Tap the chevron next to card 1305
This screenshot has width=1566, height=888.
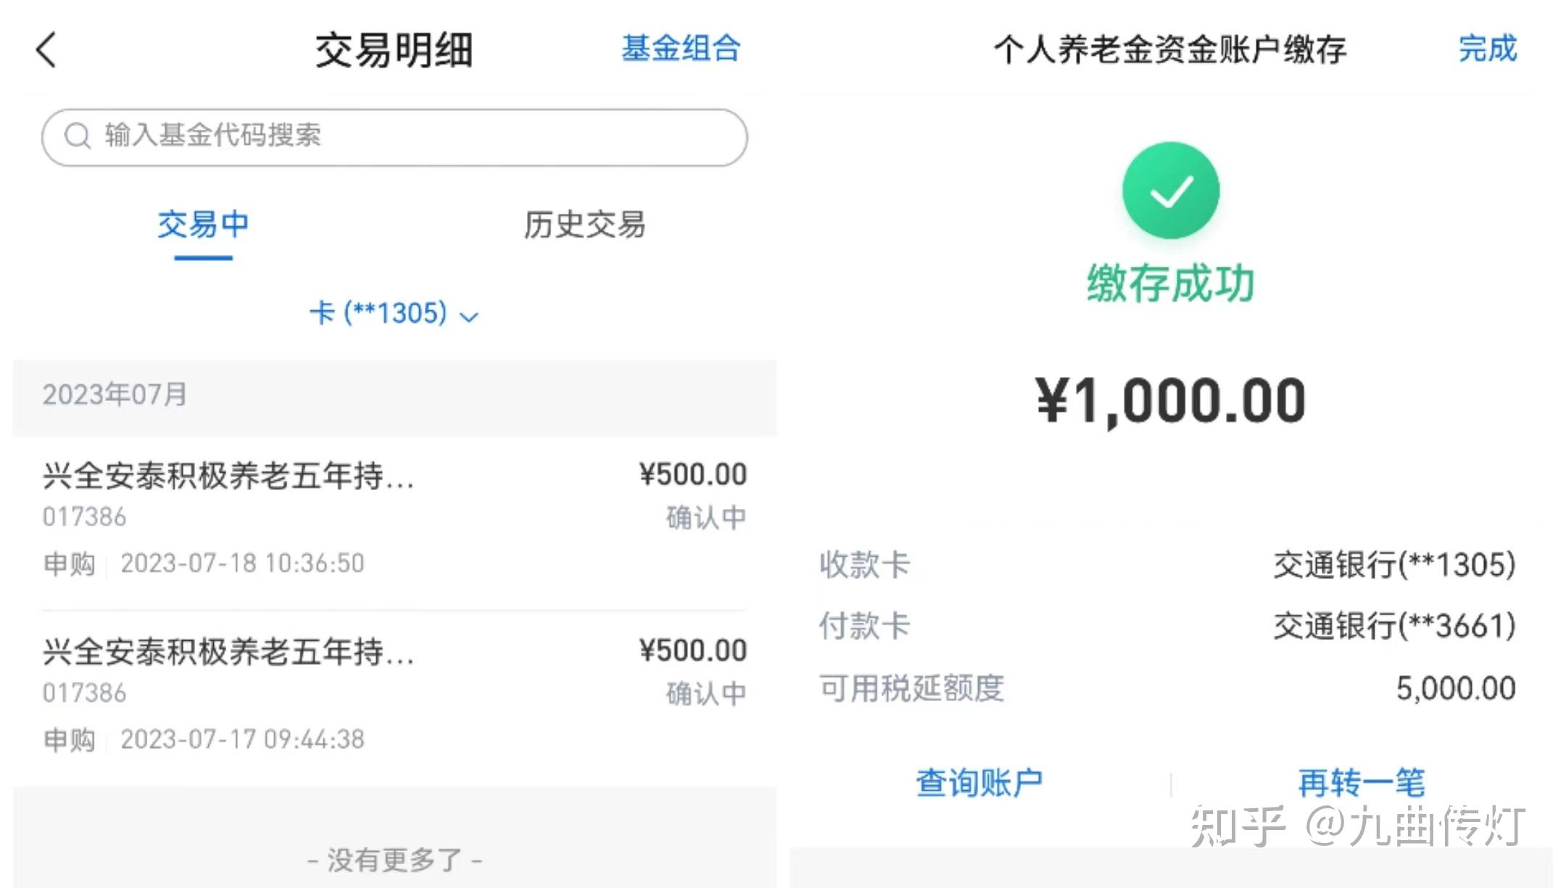[470, 317]
